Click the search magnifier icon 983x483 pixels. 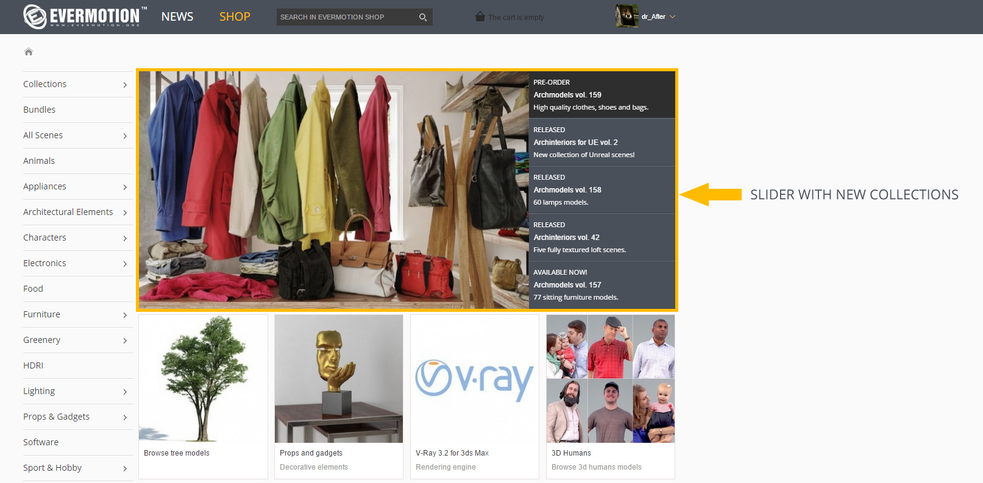(423, 17)
